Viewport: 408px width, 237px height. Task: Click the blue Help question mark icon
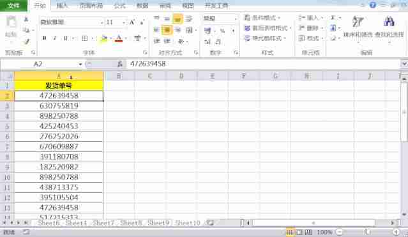[x=373, y=5]
